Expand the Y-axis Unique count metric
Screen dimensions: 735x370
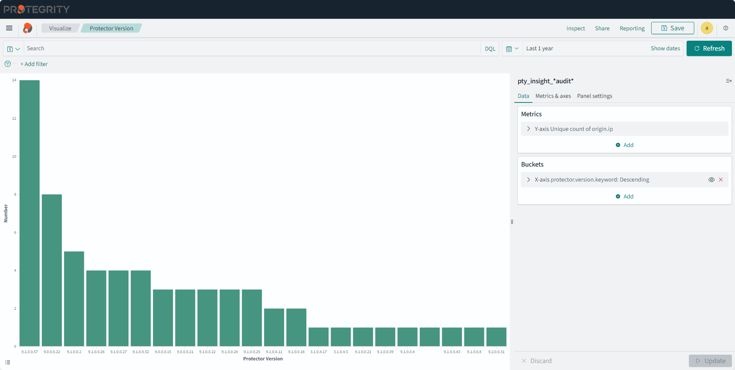[529, 129]
